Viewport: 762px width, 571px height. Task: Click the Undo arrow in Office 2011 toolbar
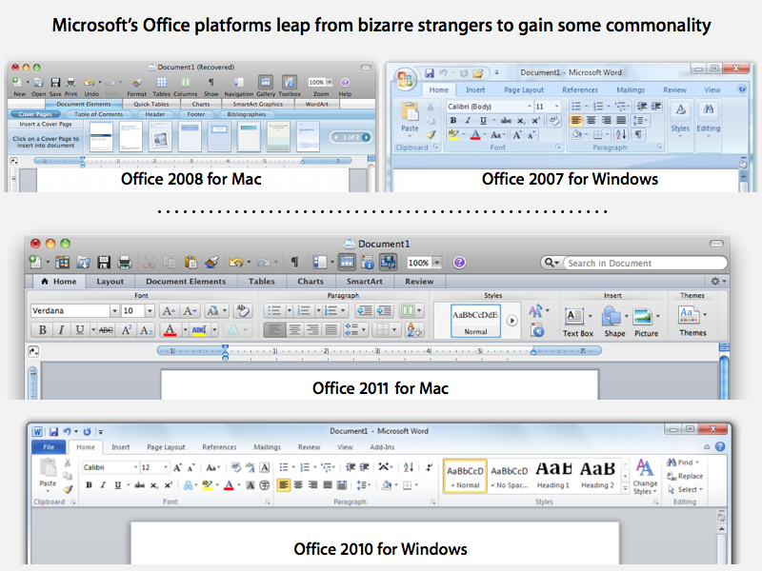coord(236,263)
